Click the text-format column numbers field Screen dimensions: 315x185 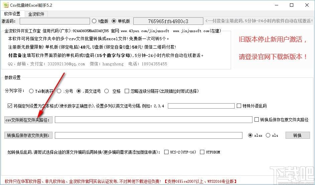click(x=201, y=106)
